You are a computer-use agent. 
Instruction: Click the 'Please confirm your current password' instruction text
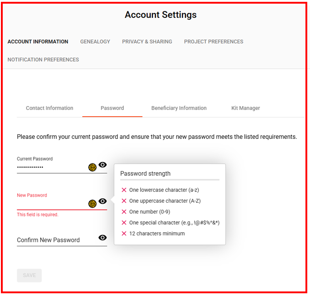click(157, 137)
